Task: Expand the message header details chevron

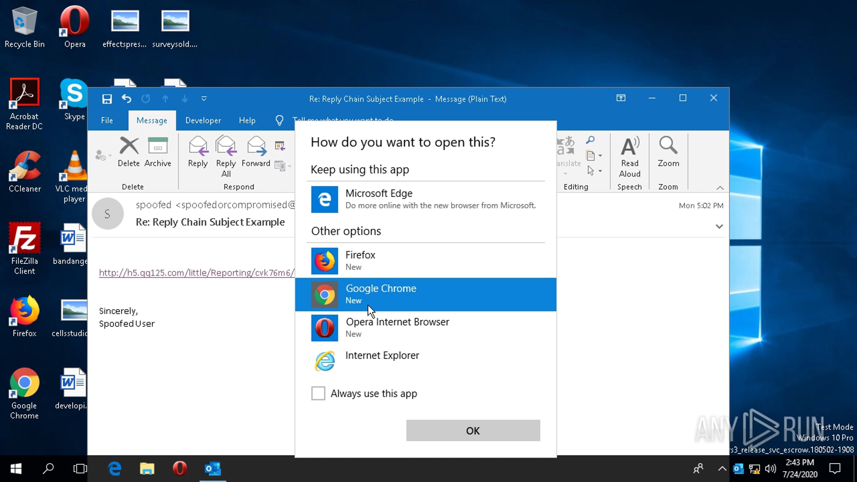Action: pyautogui.click(x=719, y=226)
